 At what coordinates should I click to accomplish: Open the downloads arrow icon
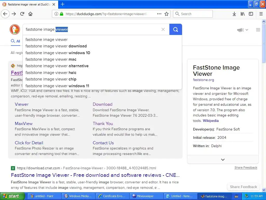click(234, 14)
